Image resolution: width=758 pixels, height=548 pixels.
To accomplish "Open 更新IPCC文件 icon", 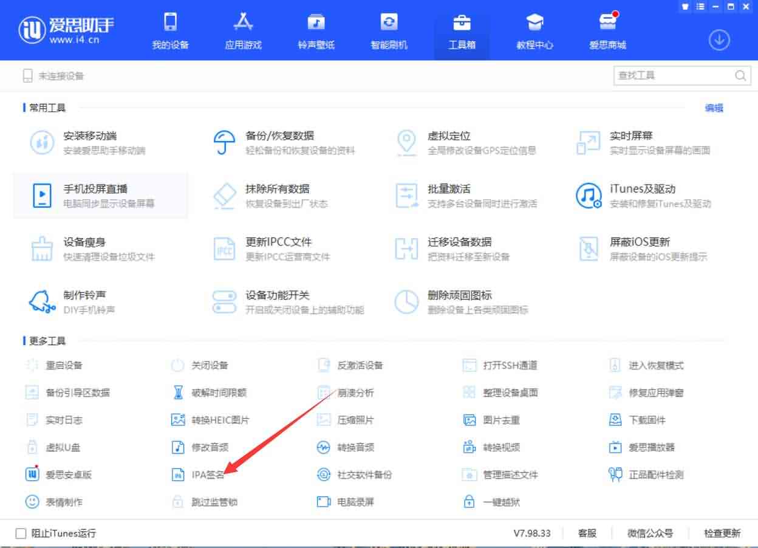I will (x=225, y=249).
